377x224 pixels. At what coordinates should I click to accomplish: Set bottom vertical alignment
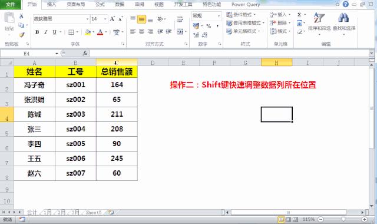coord(150,19)
